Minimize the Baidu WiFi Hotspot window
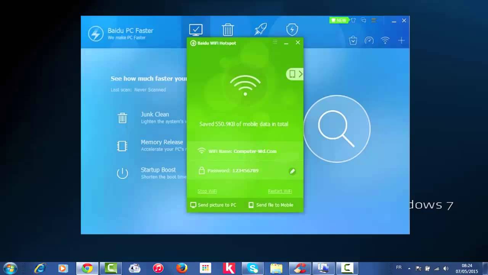488x275 pixels. coord(286,43)
